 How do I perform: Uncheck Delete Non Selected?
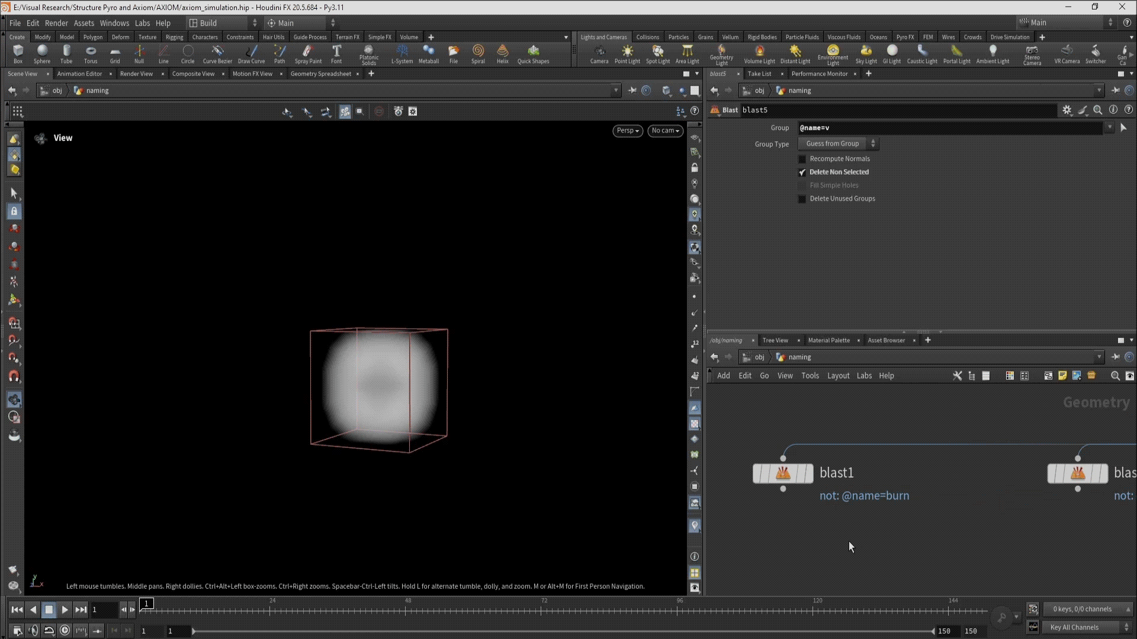[802, 172]
